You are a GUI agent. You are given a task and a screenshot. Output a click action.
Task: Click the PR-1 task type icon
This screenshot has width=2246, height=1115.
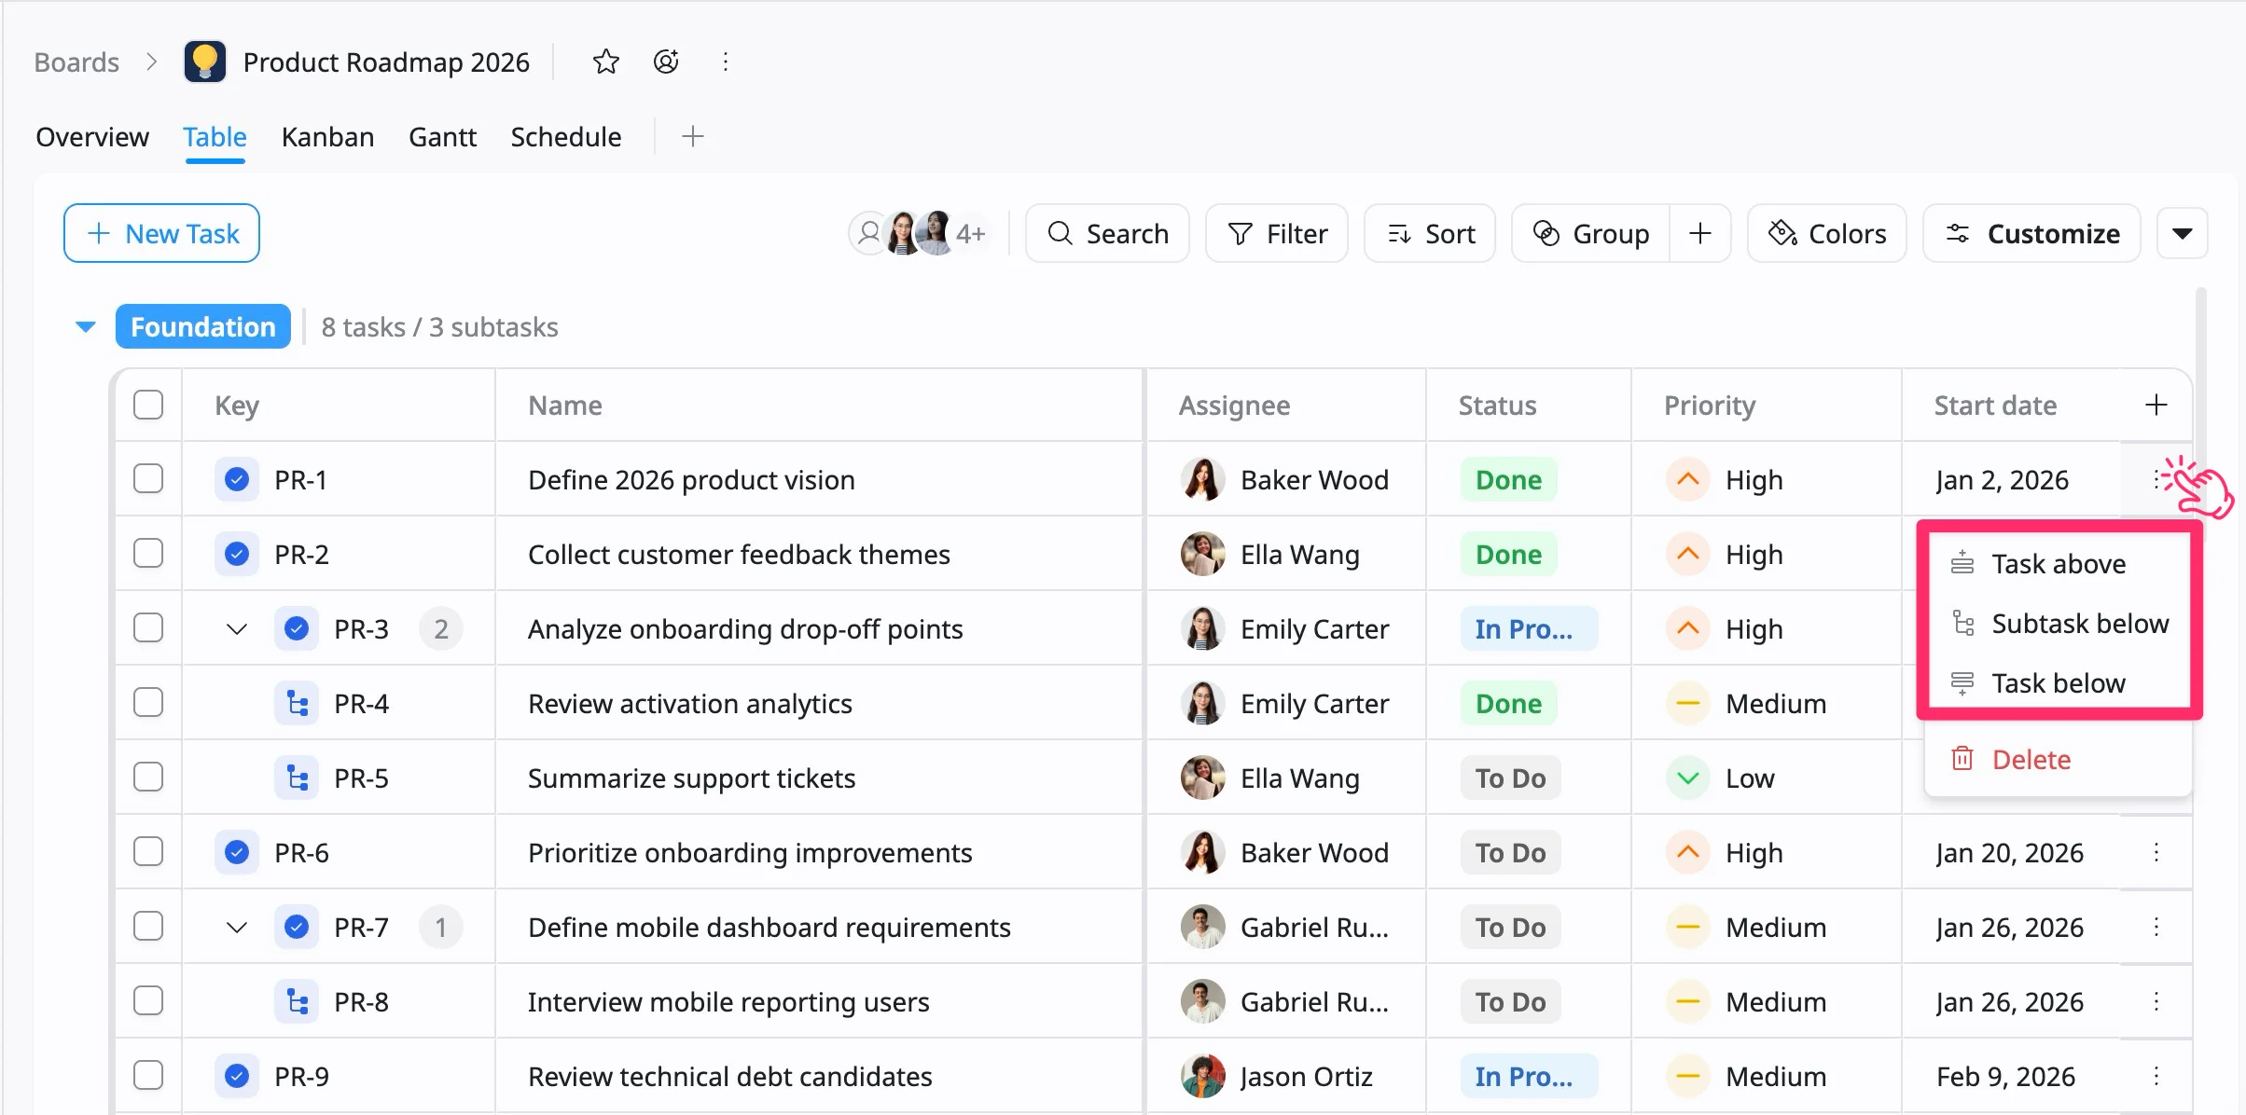click(x=237, y=479)
